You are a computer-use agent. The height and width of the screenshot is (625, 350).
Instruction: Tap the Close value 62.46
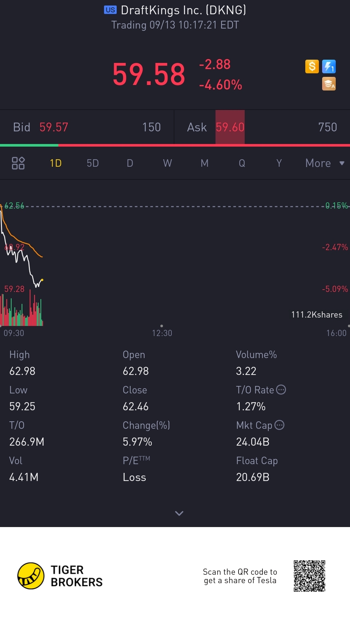point(136,406)
